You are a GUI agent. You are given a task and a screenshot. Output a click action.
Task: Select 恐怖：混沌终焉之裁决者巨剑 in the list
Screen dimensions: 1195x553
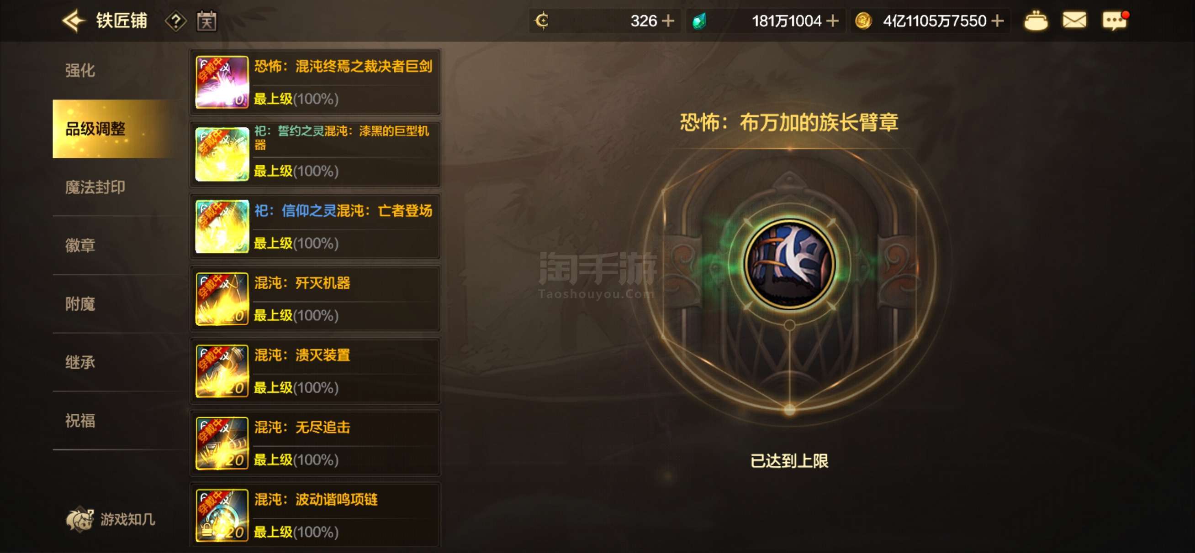click(315, 82)
